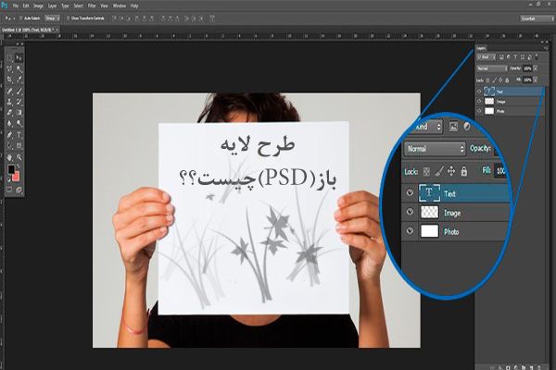Viewport: 556px width, 370px height.
Task: Set the red background color swatch
Action: click(17, 177)
